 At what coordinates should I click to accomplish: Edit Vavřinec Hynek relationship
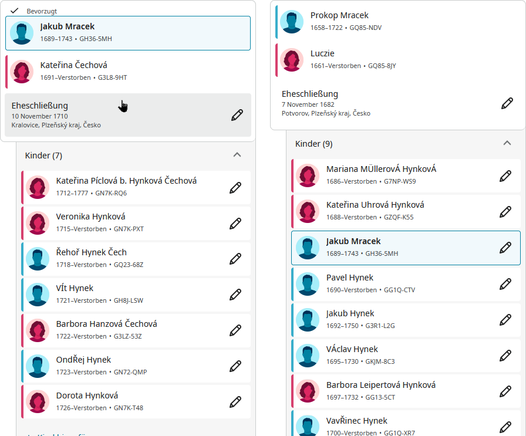(505, 427)
